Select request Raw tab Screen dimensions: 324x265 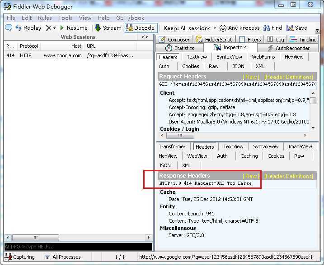pyautogui.click(x=213, y=66)
